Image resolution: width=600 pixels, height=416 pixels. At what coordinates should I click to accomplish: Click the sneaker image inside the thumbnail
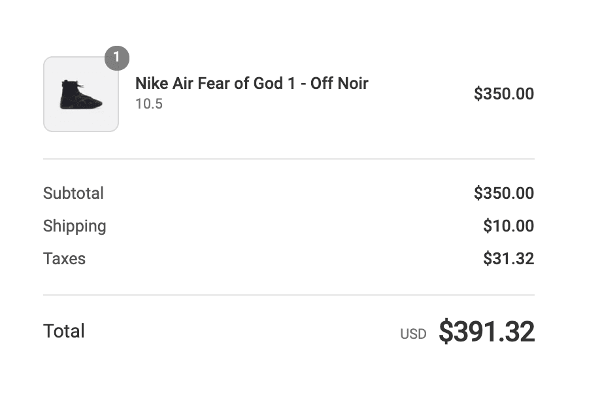81,94
